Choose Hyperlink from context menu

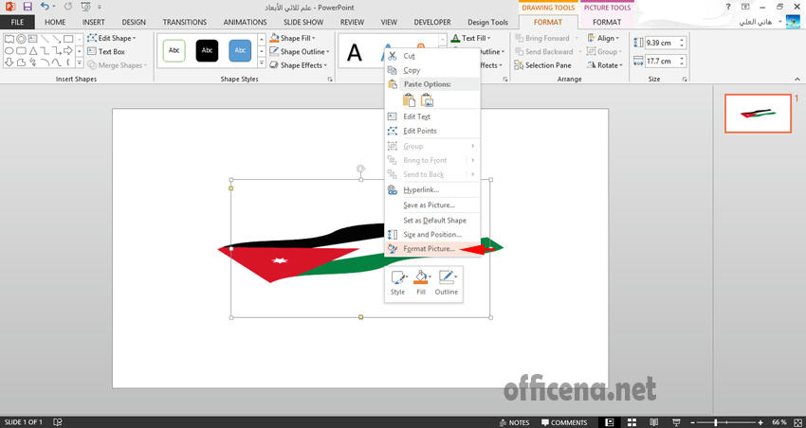[x=432, y=190]
